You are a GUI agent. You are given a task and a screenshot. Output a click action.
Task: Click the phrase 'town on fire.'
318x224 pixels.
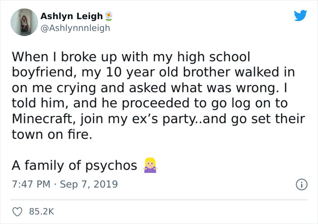[x=52, y=134]
